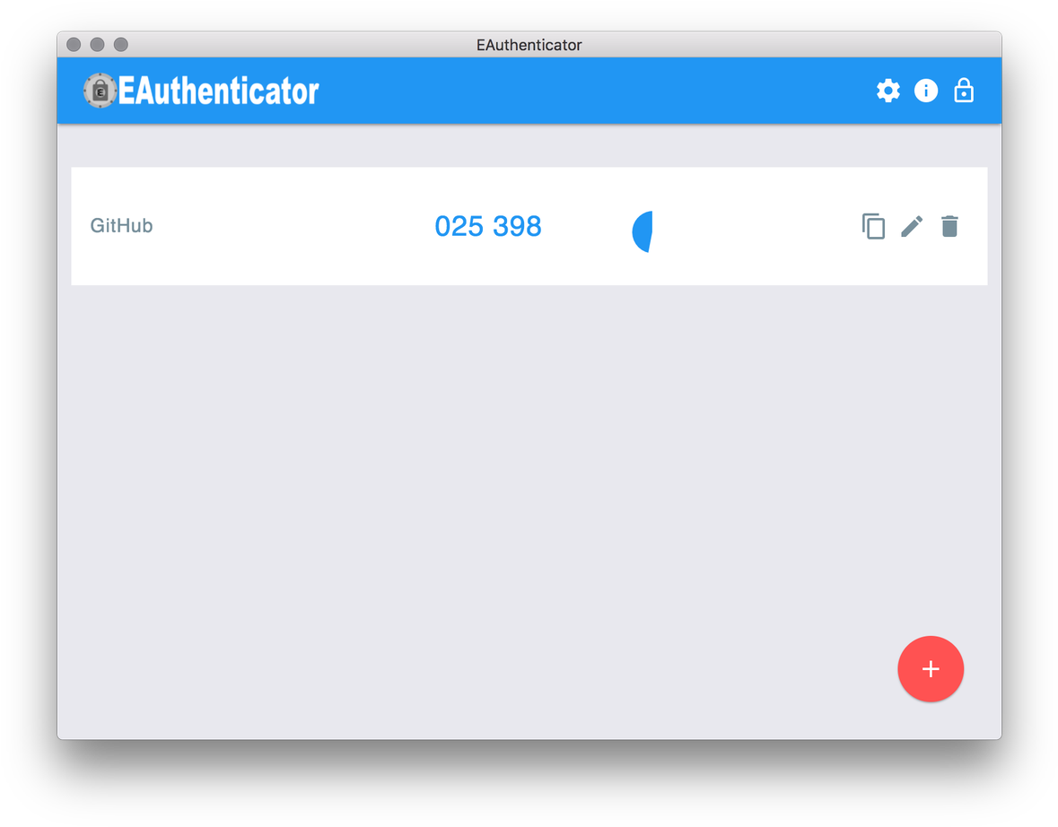Screen dimensions: 1058x827
Task: Copy the GitHub code to clipboard
Action: click(x=873, y=226)
